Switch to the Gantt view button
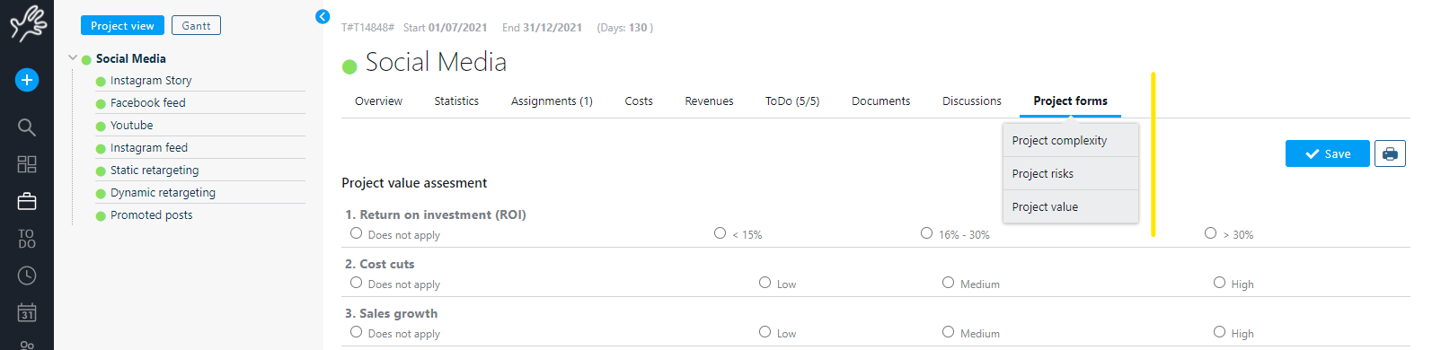 coord(196,26)
